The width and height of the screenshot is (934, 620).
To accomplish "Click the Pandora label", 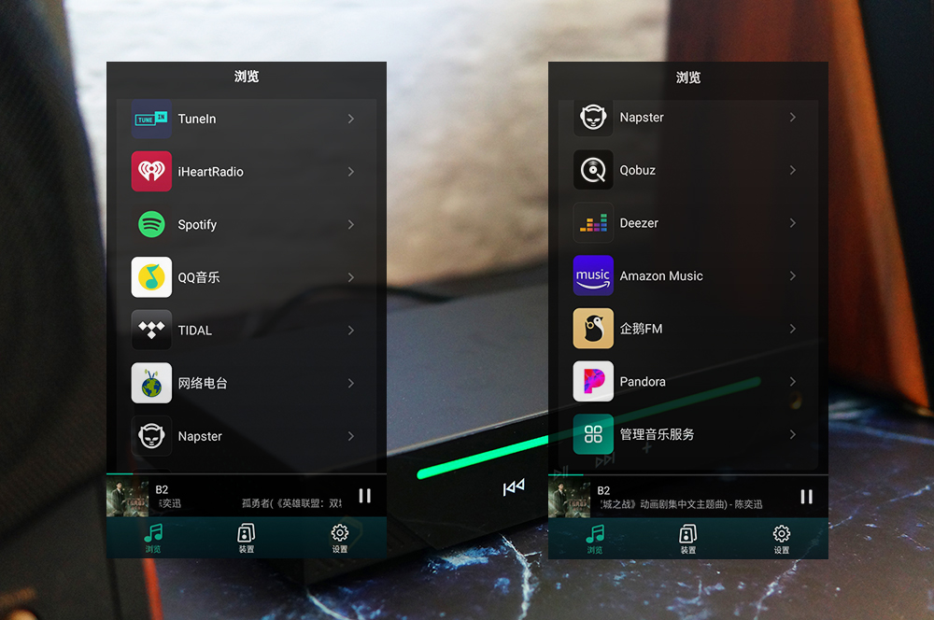I will click(x=643, y=381).
